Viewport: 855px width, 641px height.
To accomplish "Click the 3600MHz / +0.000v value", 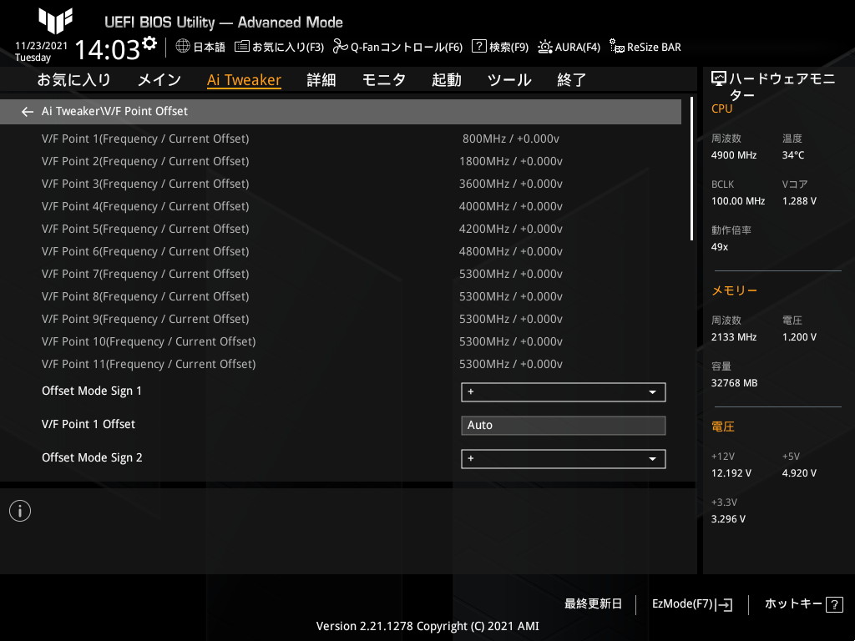I will 510,184.
